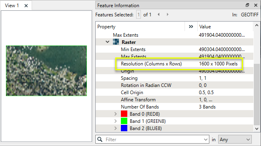This screenshot has height=146, width=261.
Task: Expand Band 0 (RED8) details
Action: coord(116,114)
